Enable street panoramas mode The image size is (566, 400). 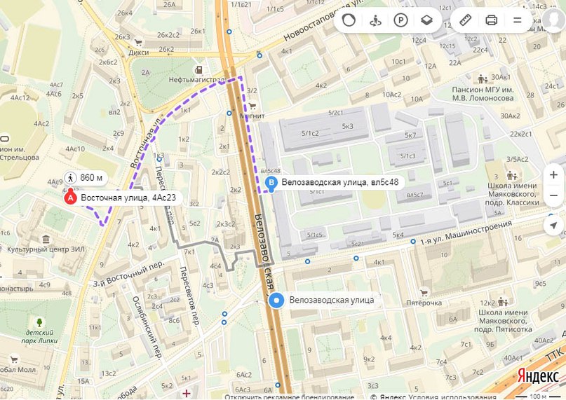[x=375, y=20]
